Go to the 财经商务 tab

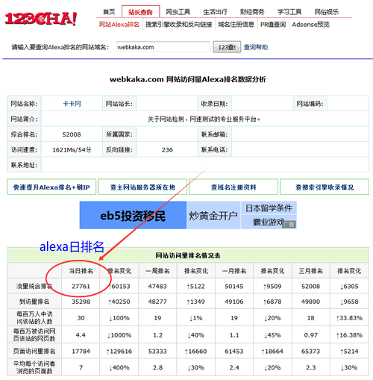tap(252, 12)
